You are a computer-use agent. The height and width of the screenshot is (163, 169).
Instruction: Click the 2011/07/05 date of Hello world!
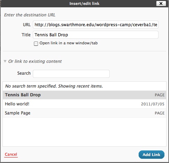(x=153, y=104)
